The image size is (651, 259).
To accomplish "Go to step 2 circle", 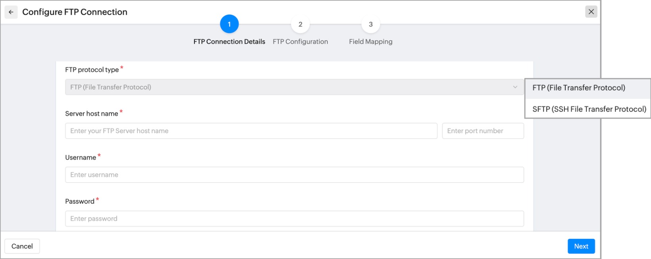I will coord(300,24).
